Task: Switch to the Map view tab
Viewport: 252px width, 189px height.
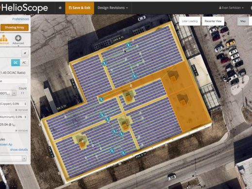Action: [x=243, y=21]
